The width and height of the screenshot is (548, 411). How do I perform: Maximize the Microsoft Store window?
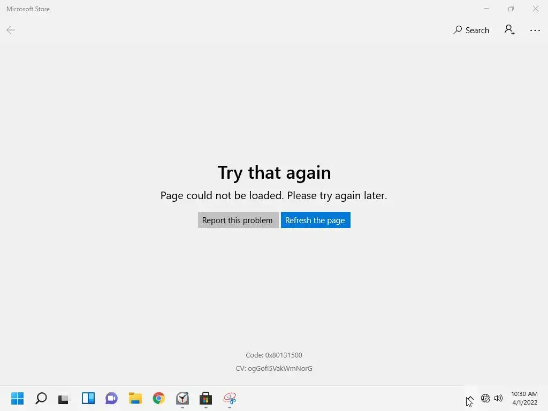click(x=511, y=9)
